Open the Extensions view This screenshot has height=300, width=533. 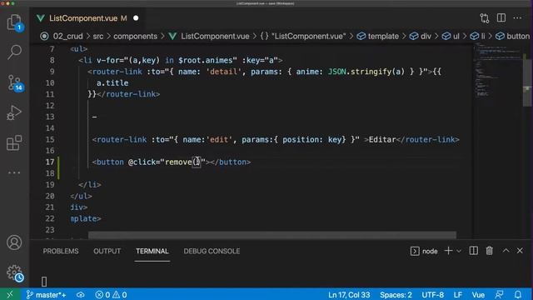point(14,142)
